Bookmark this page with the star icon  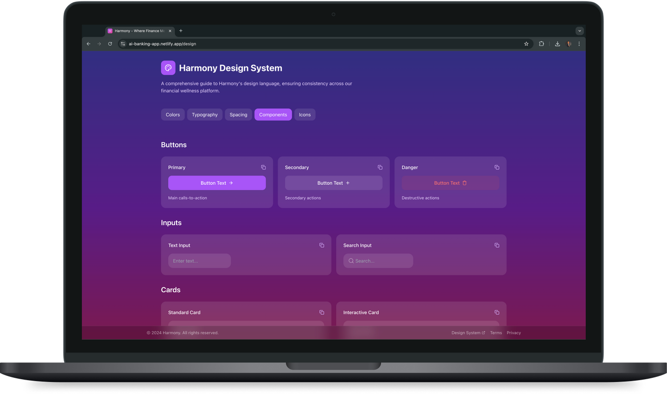pos(526,44)
